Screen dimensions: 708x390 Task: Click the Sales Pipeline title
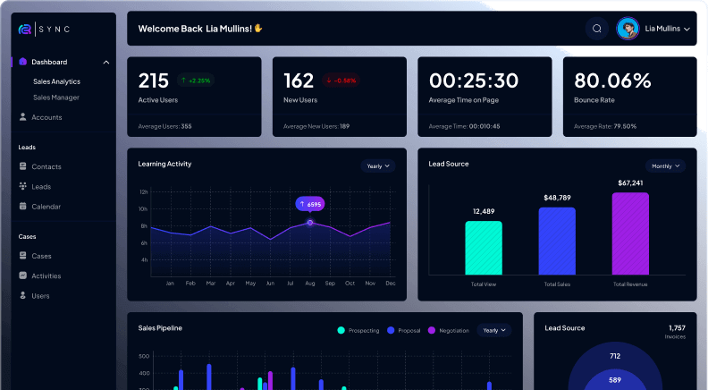160,328
